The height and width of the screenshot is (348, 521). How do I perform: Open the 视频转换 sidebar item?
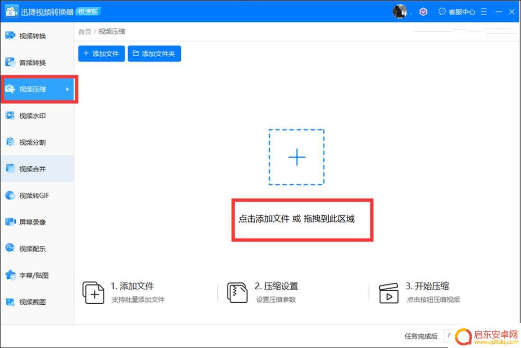37,36
